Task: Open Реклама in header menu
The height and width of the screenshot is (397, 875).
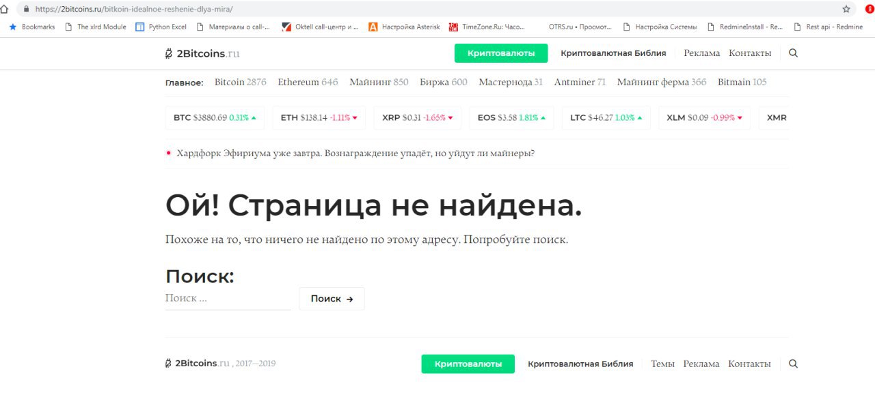Action: (701, 53)
